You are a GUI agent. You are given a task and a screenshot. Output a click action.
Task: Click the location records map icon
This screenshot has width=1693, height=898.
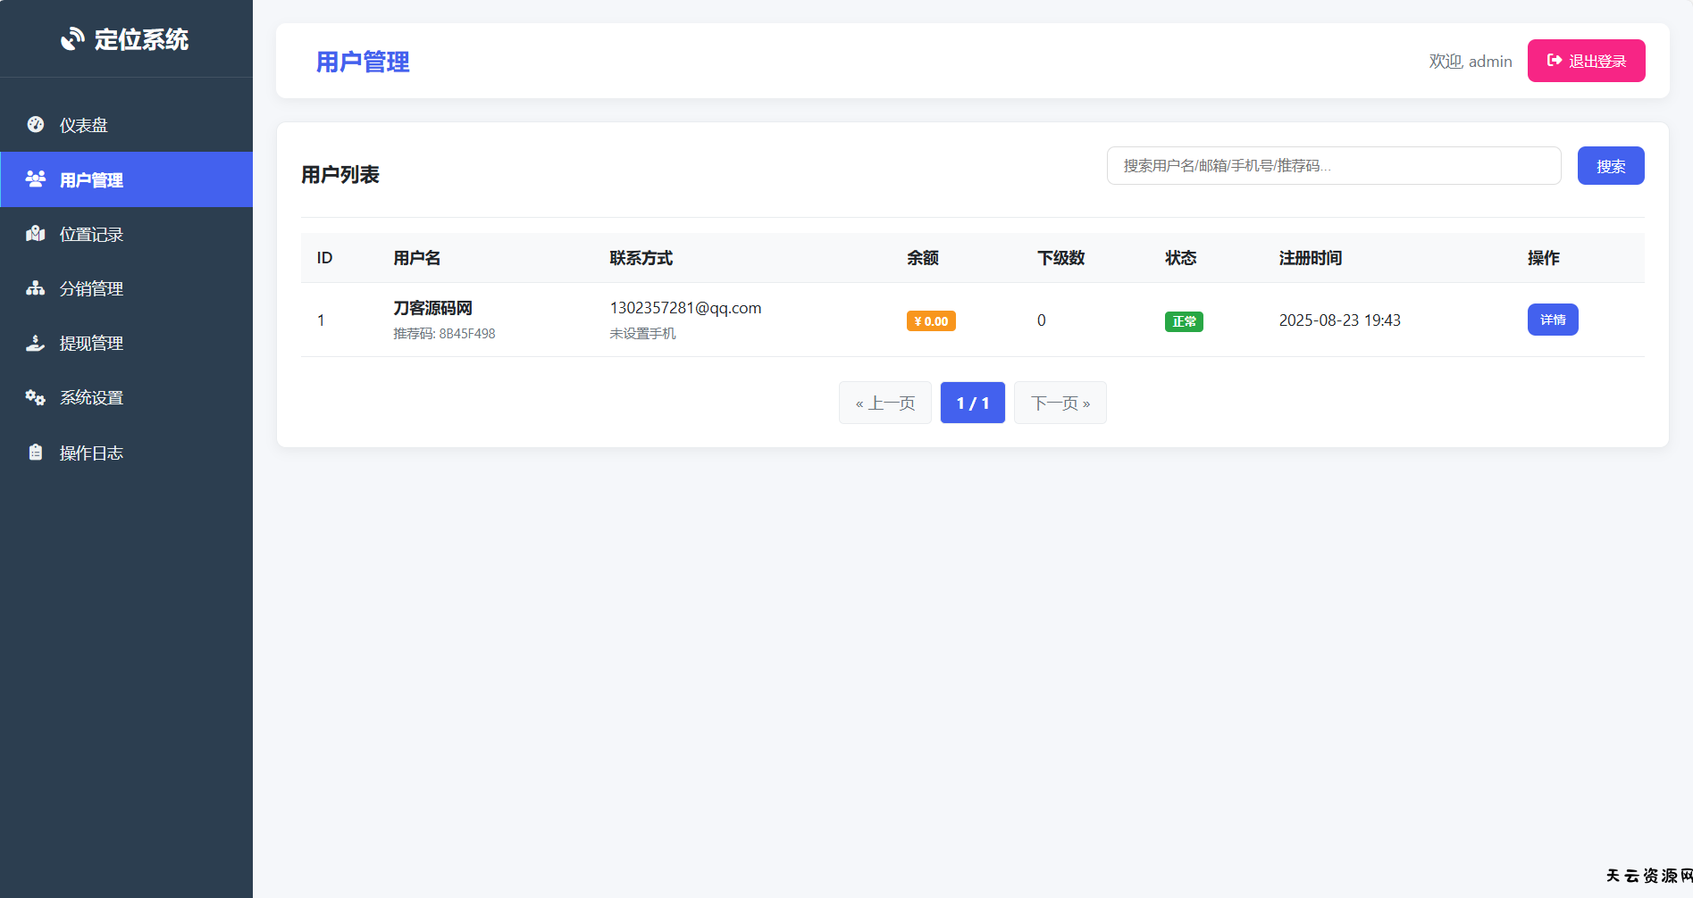[36, 234]
